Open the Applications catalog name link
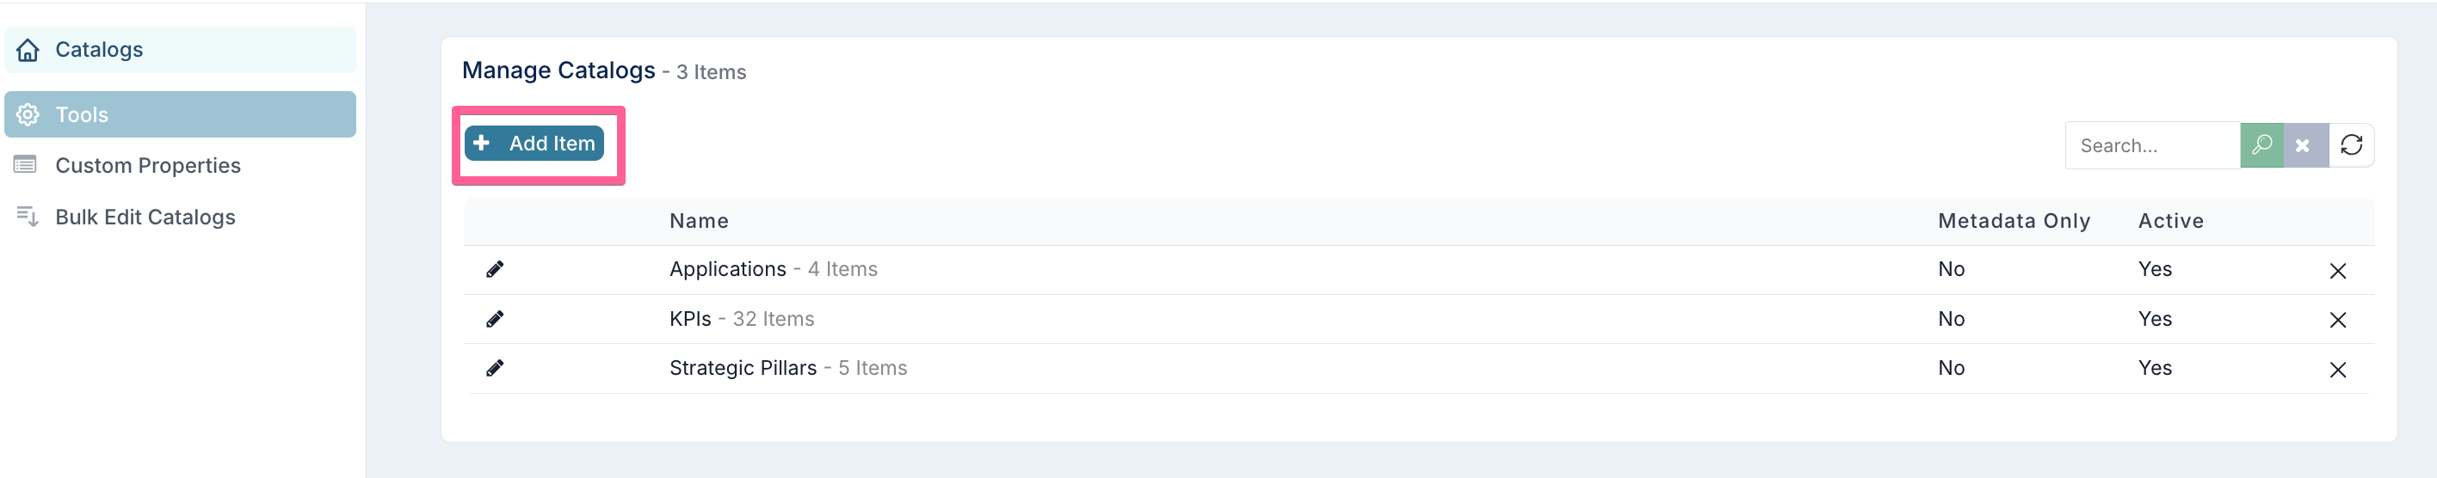 [727, 269]
